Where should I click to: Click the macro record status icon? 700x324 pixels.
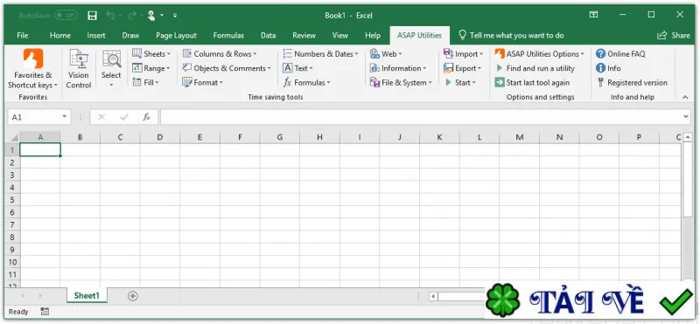(x=45, y=312)
